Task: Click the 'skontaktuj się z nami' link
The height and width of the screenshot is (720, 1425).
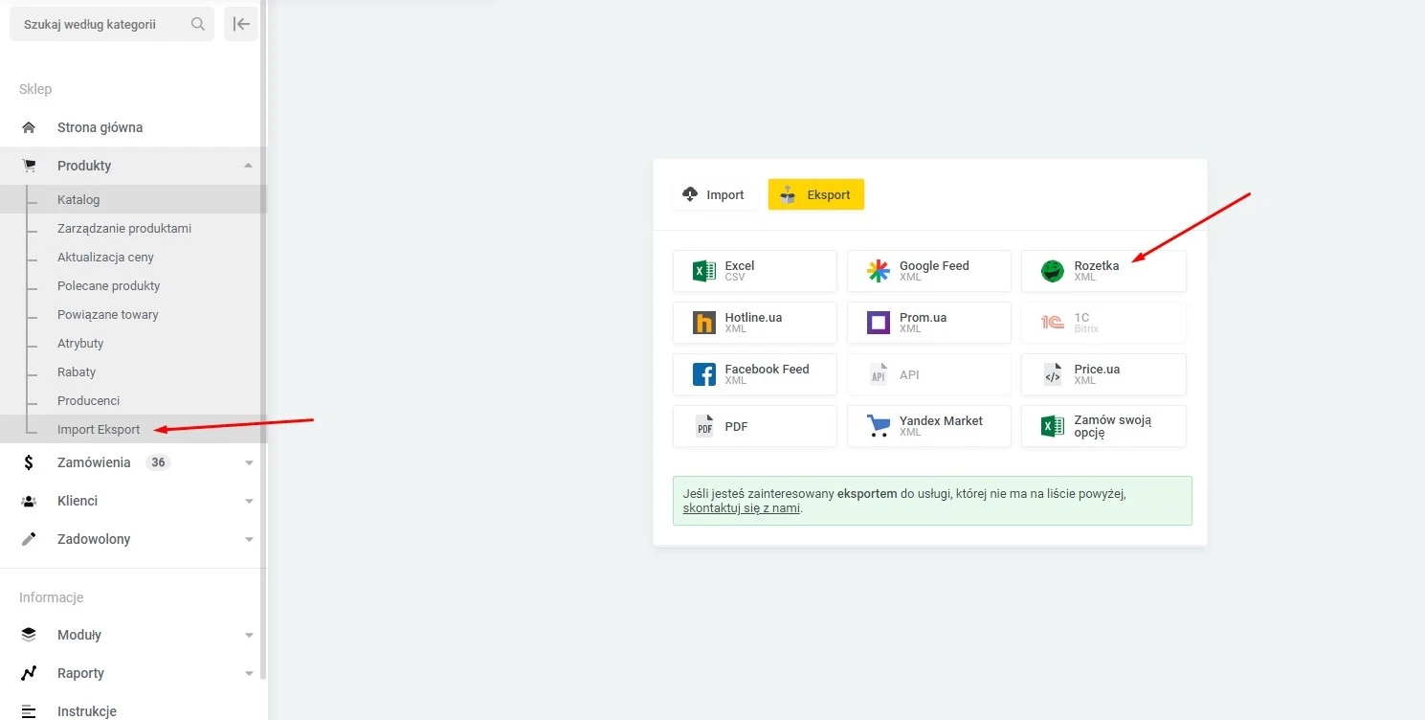Action: [x=741, y=508]
